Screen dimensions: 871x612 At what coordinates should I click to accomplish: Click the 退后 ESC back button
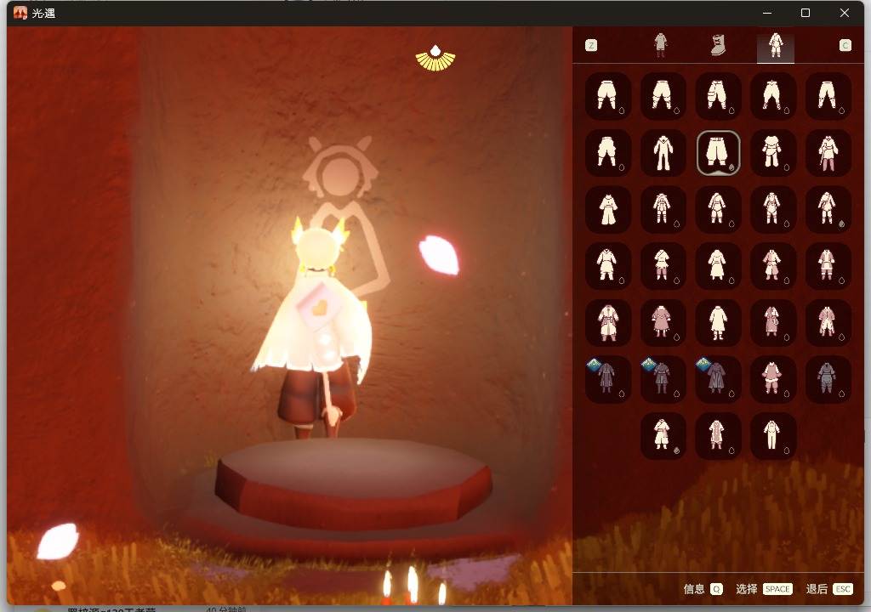pyautogui.click(x=829, y=589)
